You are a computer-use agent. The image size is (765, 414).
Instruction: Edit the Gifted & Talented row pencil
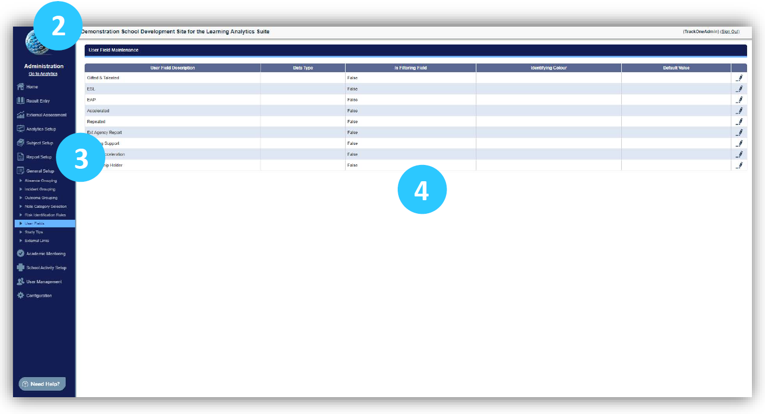click(739, 78)
